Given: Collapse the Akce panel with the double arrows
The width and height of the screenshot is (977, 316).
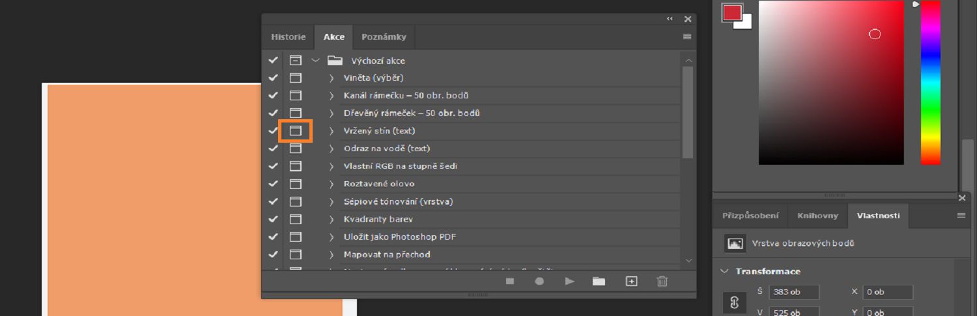Looking at the screenshot, I should pyautogui.click(x=670, y=19).
